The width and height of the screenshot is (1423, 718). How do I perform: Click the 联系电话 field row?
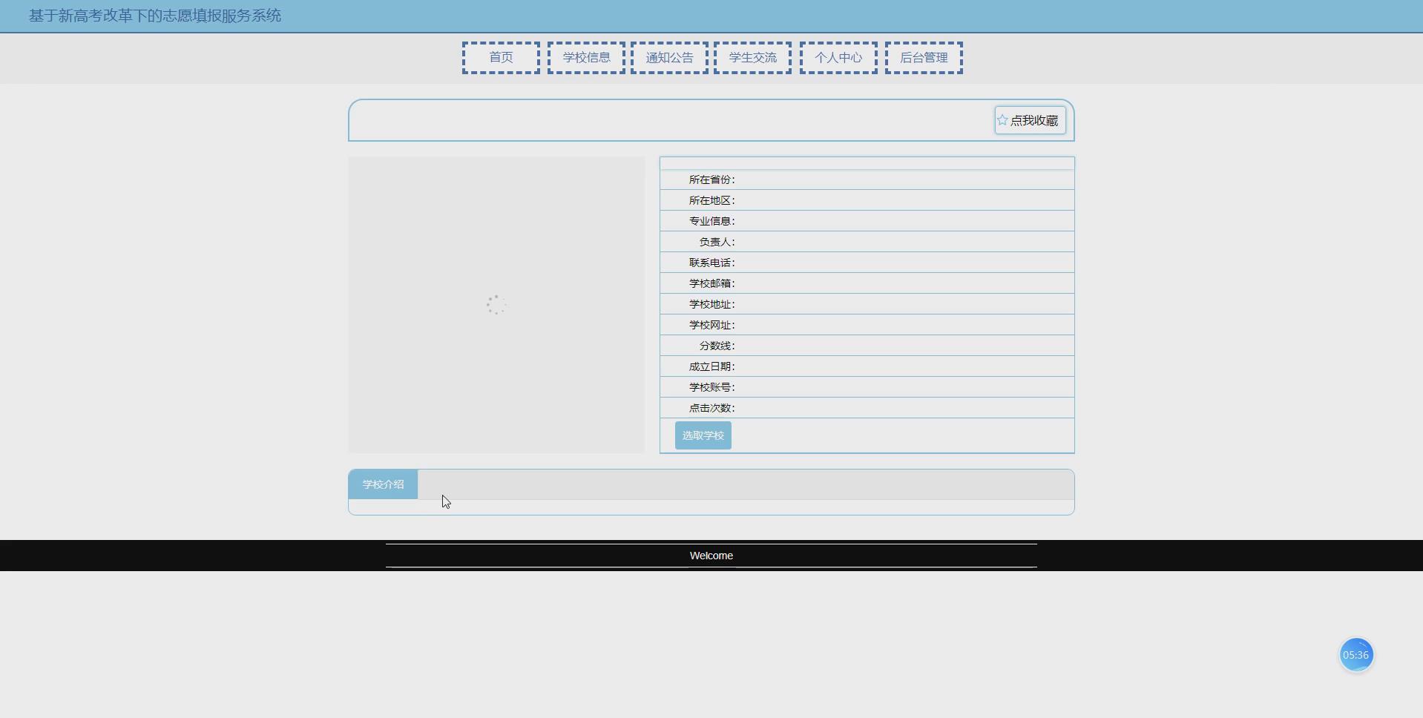[x=867, y=263]
